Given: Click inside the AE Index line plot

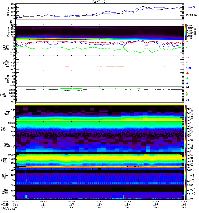Looking at the screenshot, I should [x=99, y=11].
